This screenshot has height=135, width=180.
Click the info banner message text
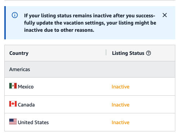pos(90,23)
